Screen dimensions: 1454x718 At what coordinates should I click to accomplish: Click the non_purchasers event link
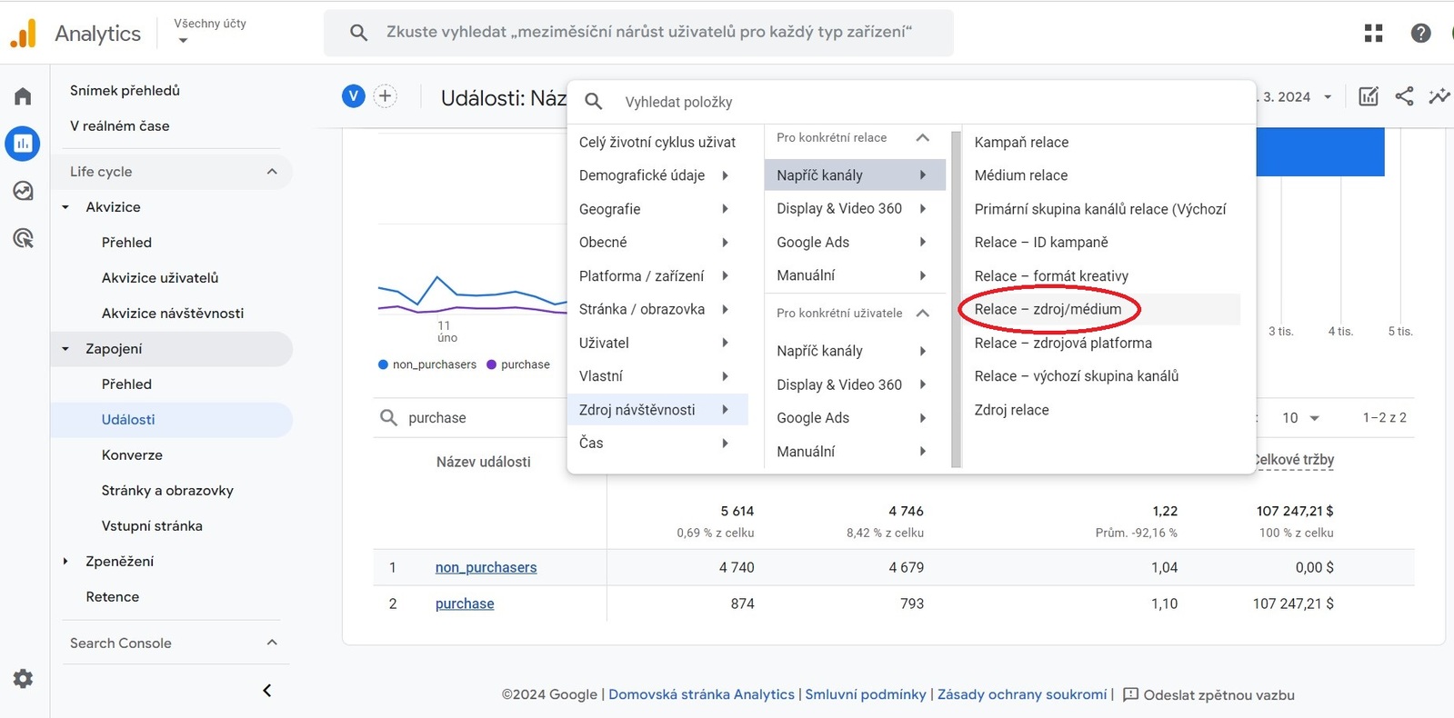pyautogui.click(x=486, y=567)
